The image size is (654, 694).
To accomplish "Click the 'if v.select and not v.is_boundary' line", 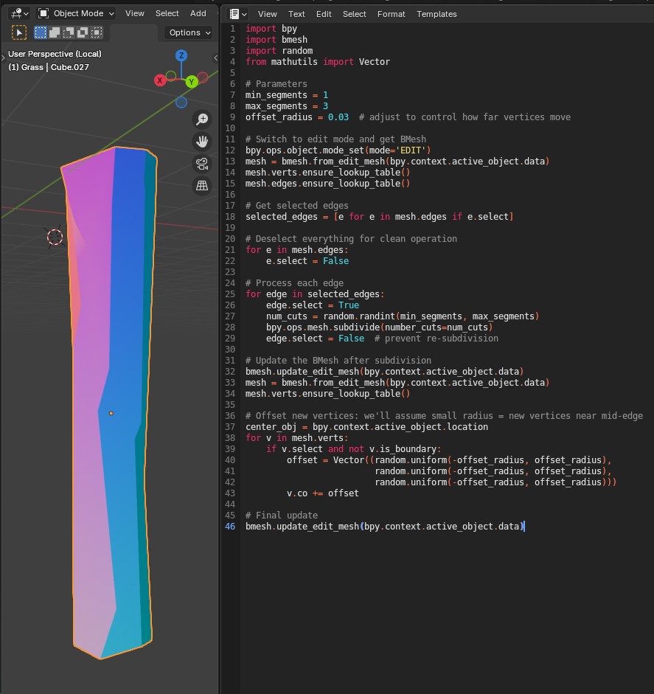I will [354, 449].
